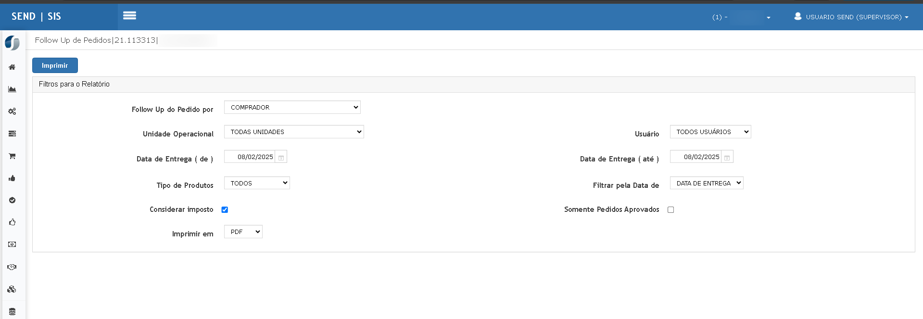This screenshot has height=319, width=923.
Task: Open the database icon in sidebar
Action: (x=12, y=311)
